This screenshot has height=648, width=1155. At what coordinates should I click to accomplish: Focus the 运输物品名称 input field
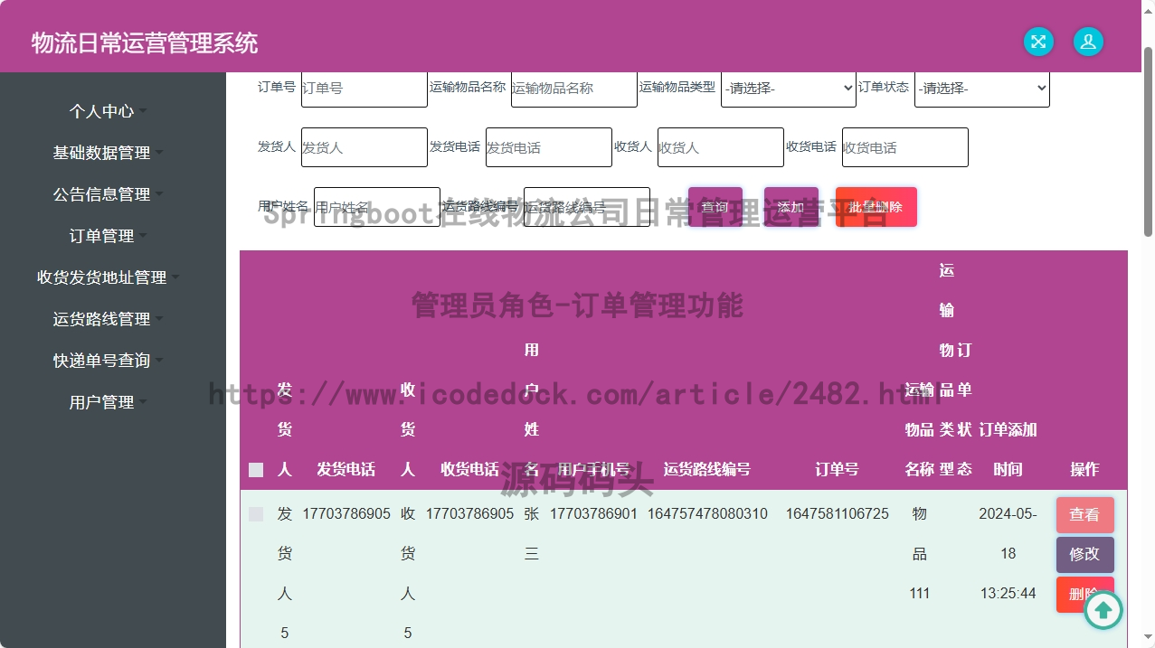[574, 88]
